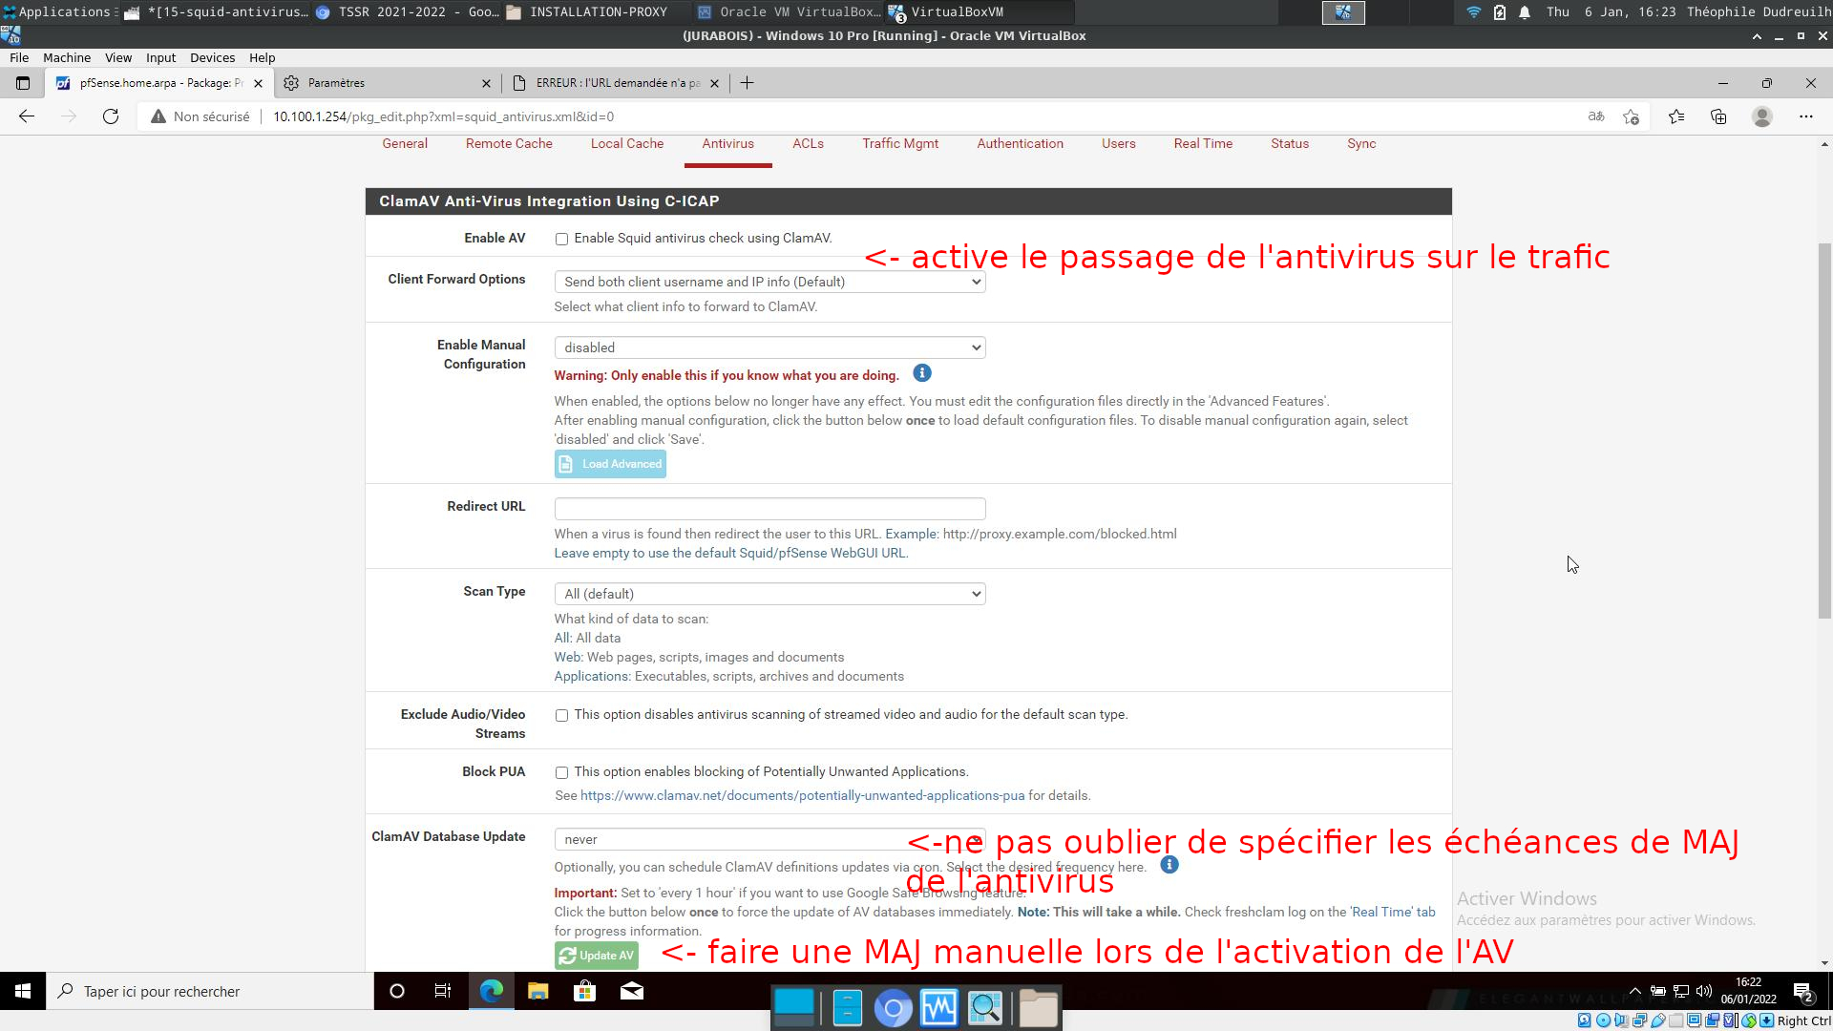Open File Explorer in the Windows taskbar

(x=538, y=992)
